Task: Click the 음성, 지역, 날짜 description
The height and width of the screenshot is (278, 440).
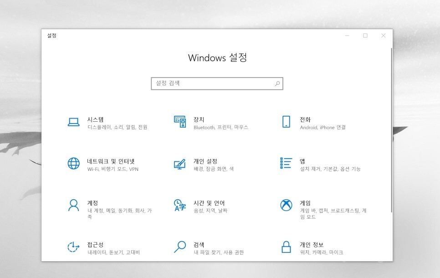Action: (x=210, y=211)
